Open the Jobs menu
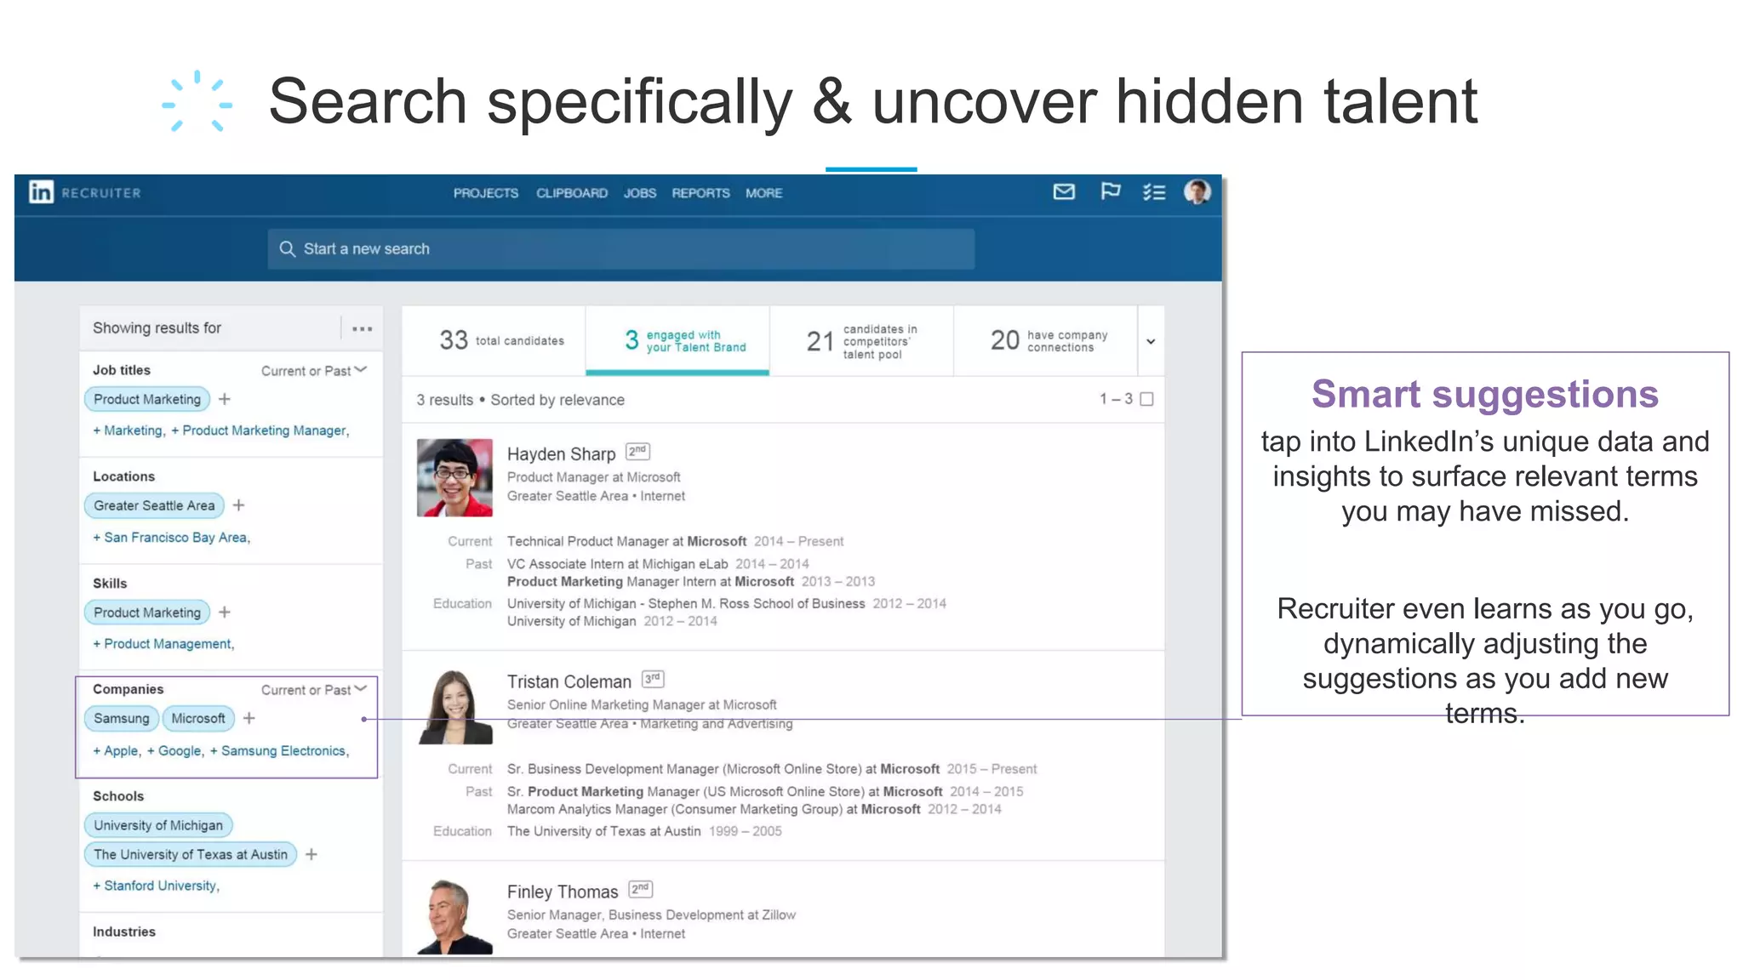The width and height of the screenshot is (1743, 980). (640, 193)
